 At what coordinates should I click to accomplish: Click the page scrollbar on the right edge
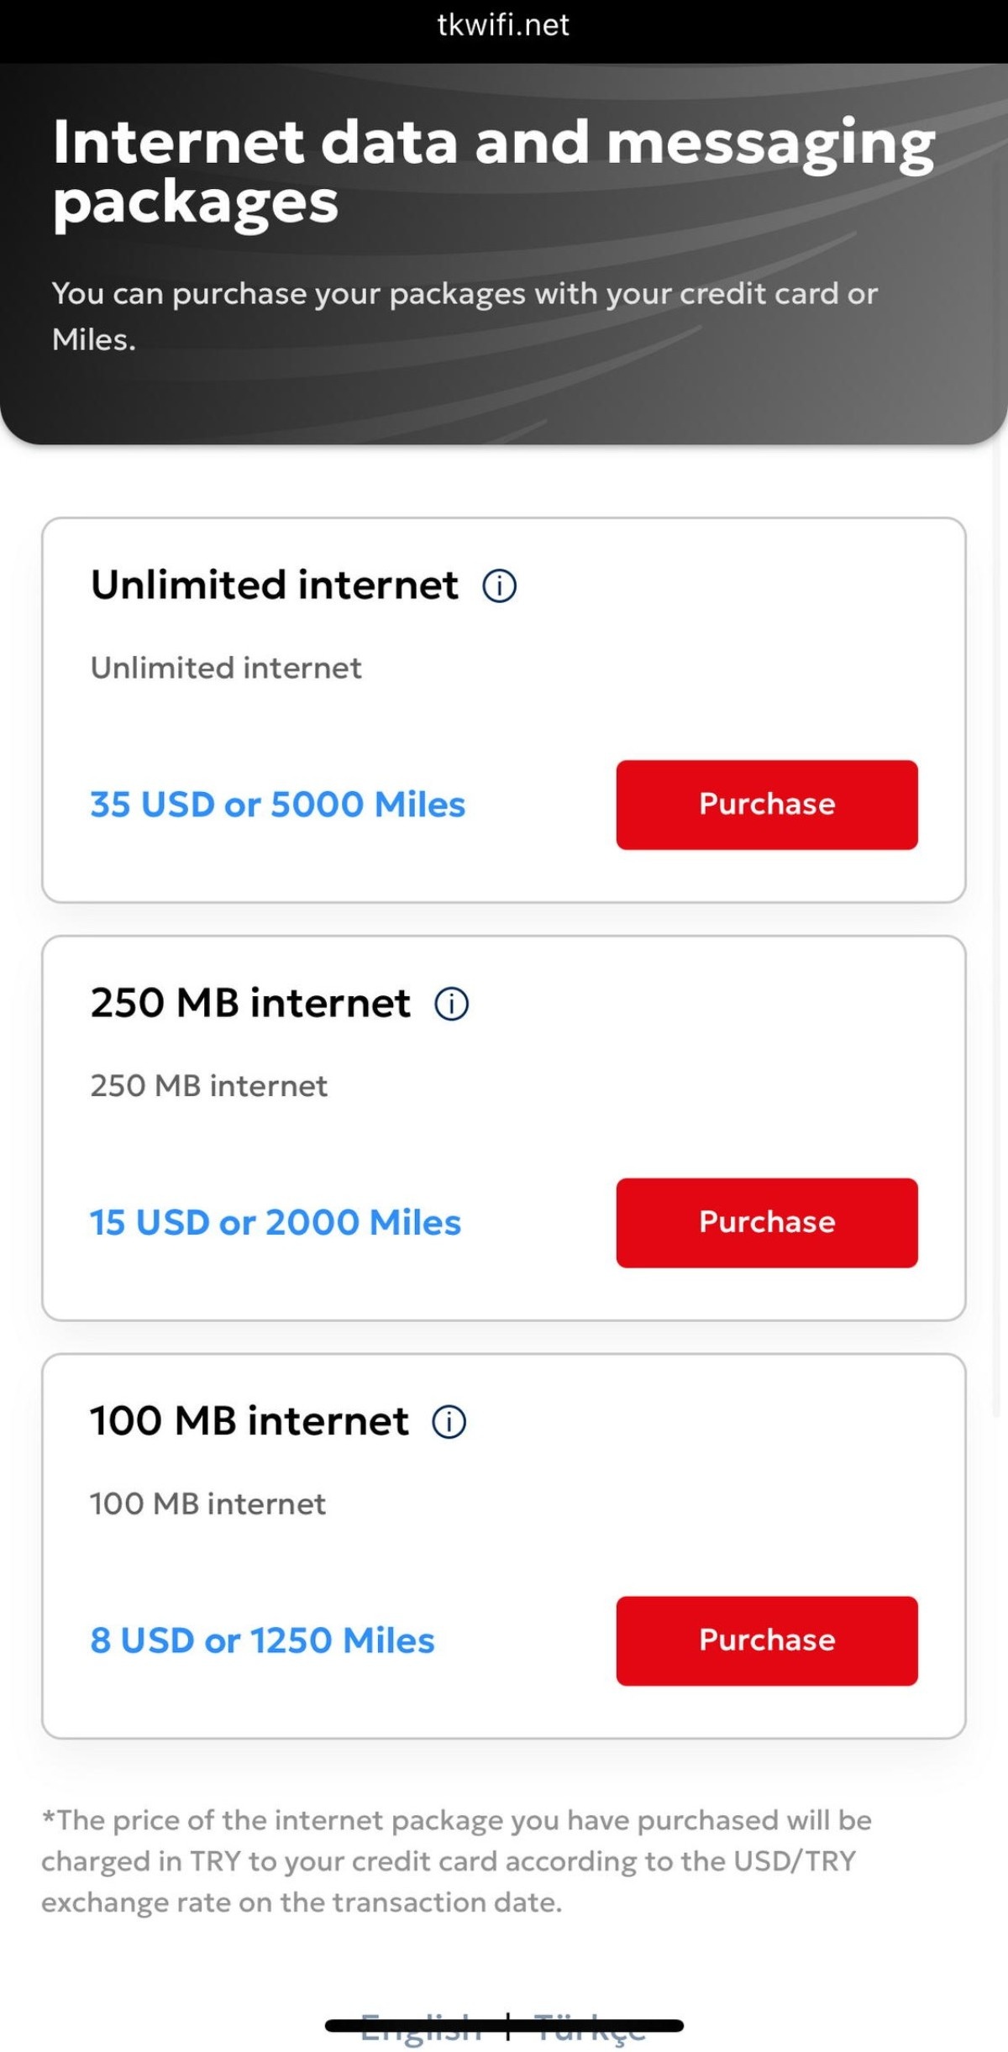(x=997, y=924)
